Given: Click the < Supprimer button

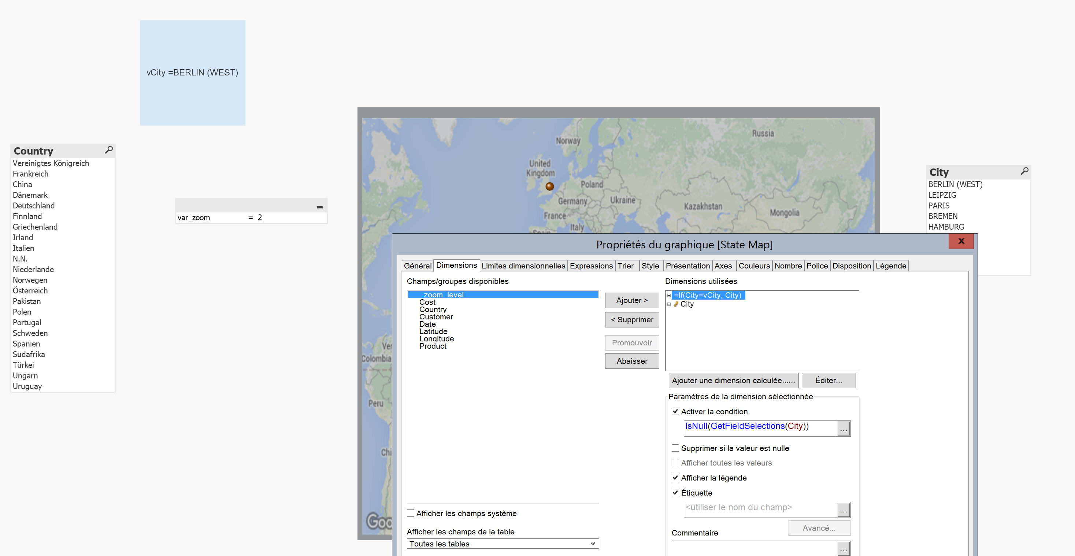Looking at the screenshot, I should [631, 319].
